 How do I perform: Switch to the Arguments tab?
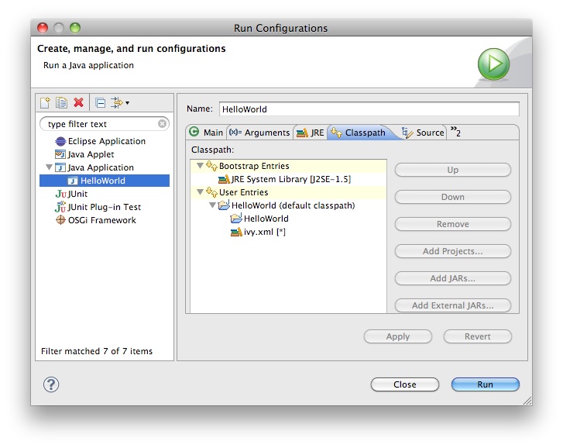coord(259,133)
